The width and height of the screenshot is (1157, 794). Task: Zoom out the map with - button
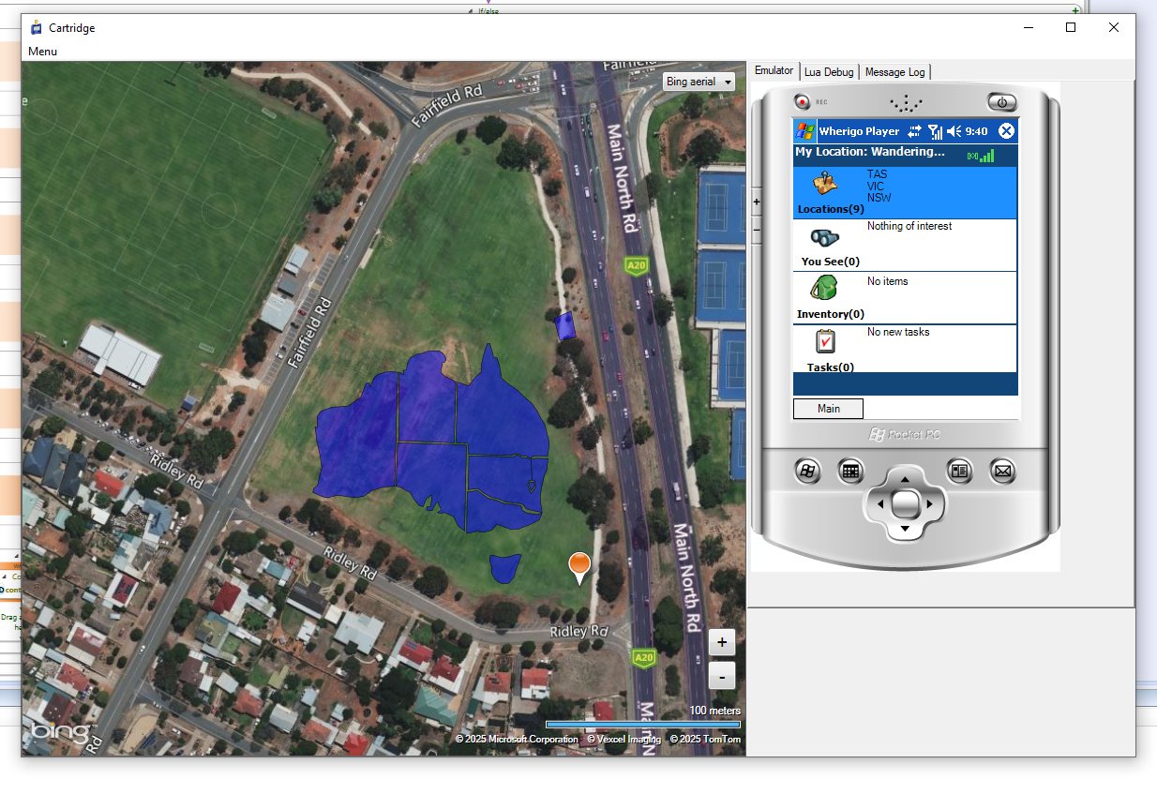(721, 675)
